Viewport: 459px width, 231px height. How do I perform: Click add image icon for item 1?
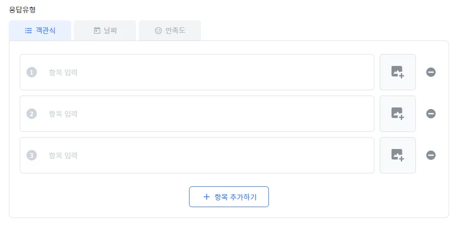pyautogui.click(x=397, y=72)
